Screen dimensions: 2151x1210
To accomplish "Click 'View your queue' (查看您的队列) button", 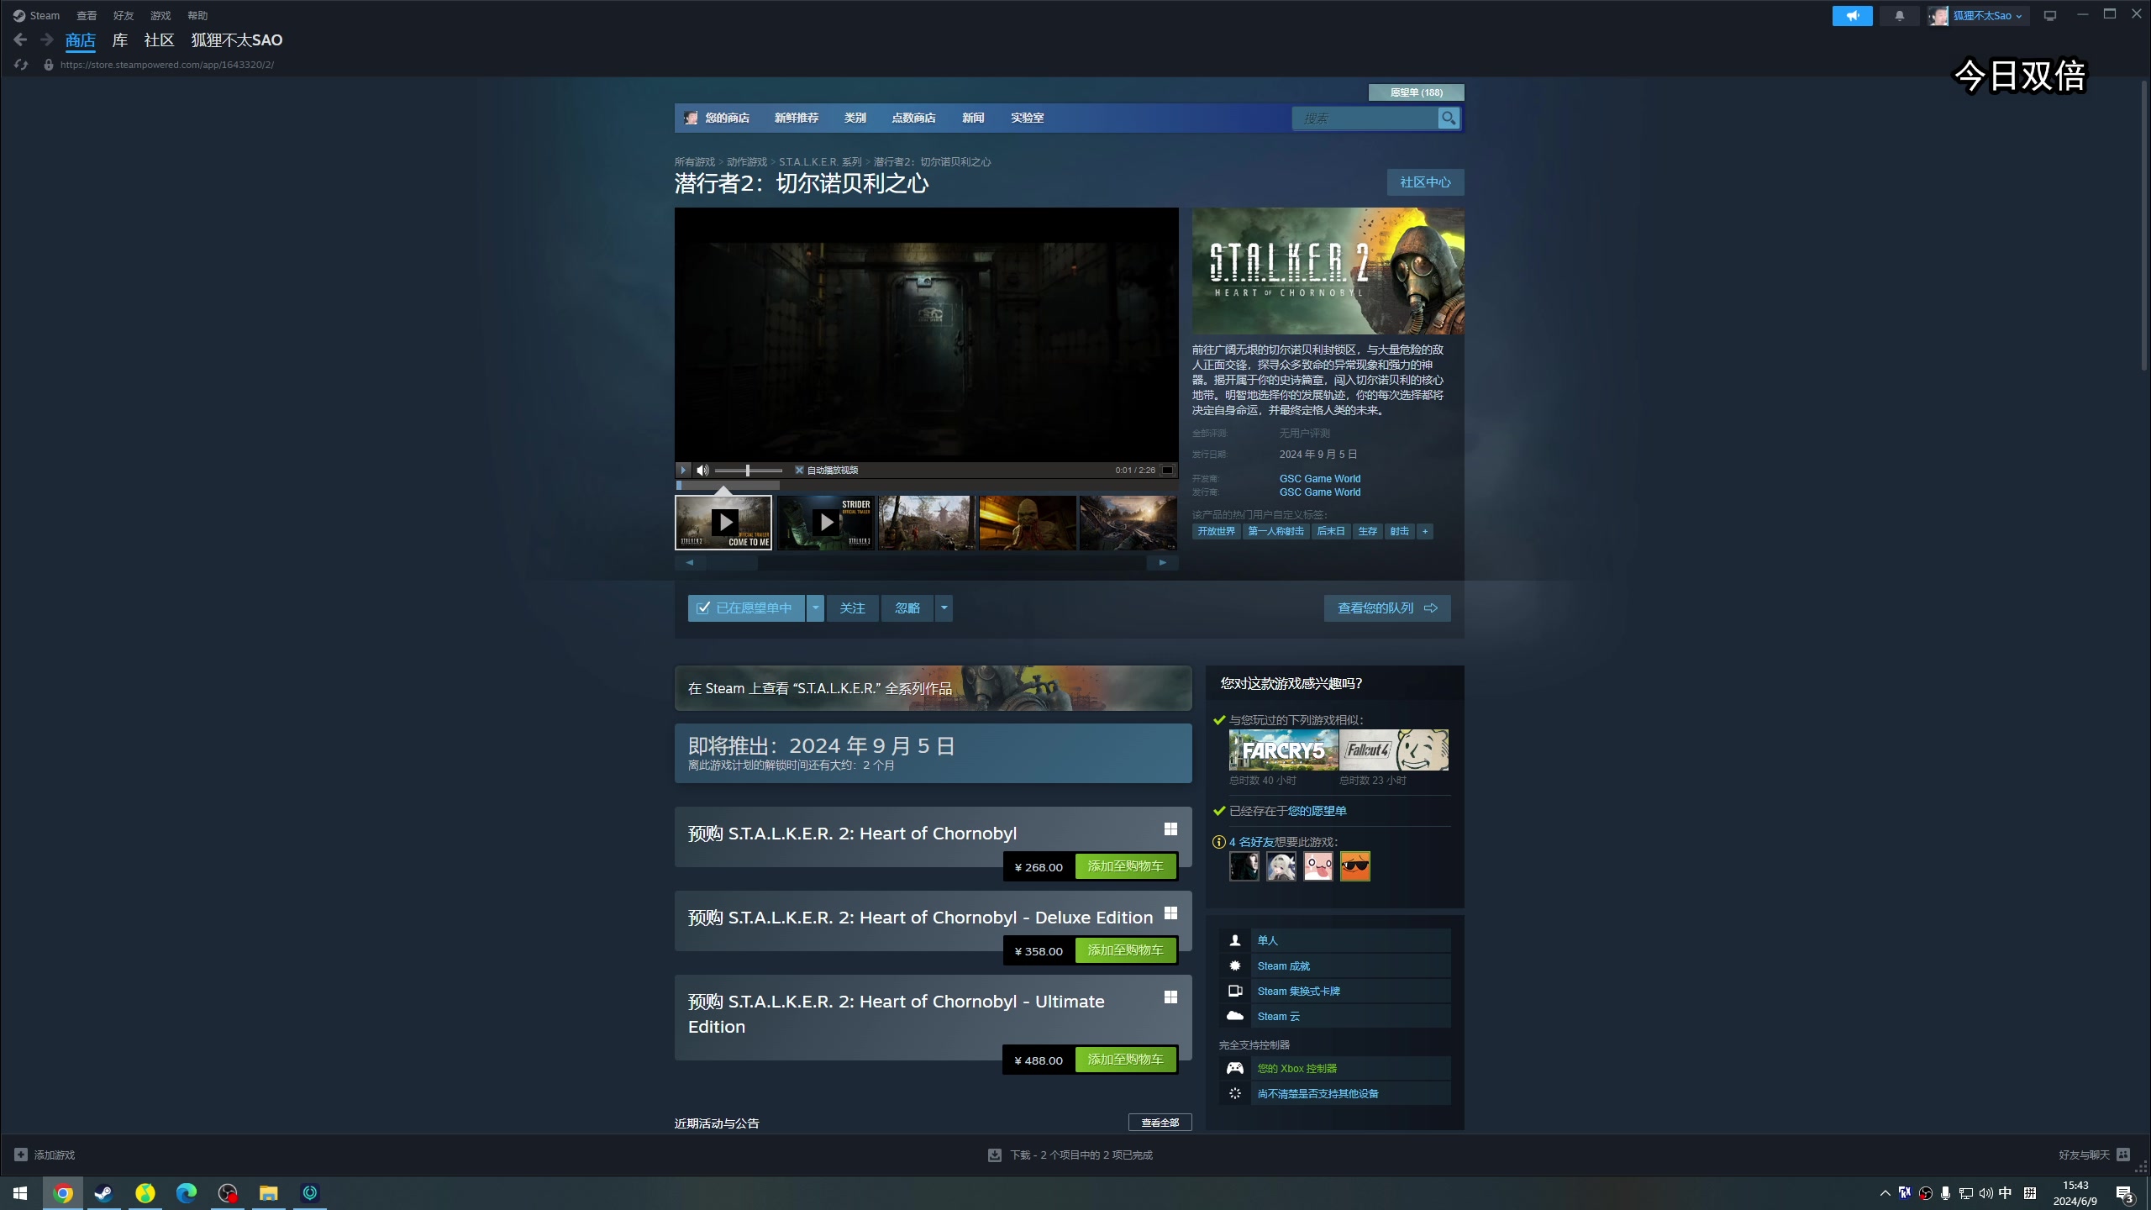I will (1387, 608).
